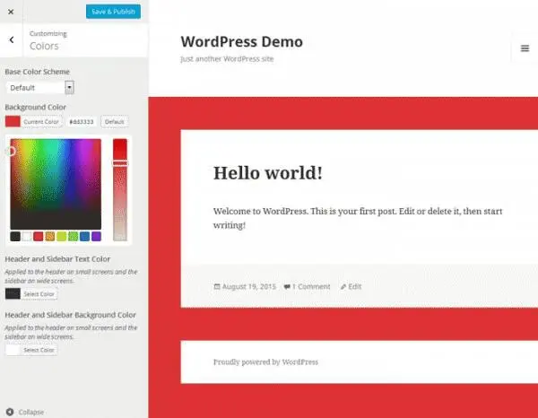Screen dimensions: 538x418
Task: Pick the red palette swatch
Action: tap(39, 236)
